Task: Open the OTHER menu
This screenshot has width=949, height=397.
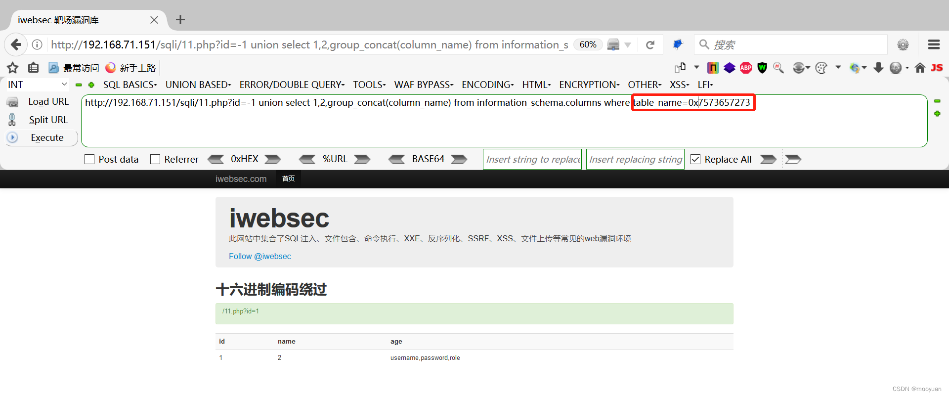Action: (645, 85)
